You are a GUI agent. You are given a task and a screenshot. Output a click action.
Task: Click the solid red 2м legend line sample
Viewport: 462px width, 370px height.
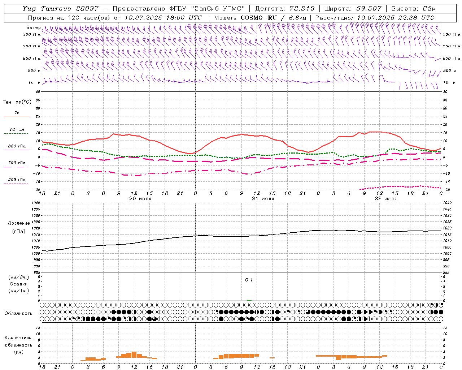point(17,117)
